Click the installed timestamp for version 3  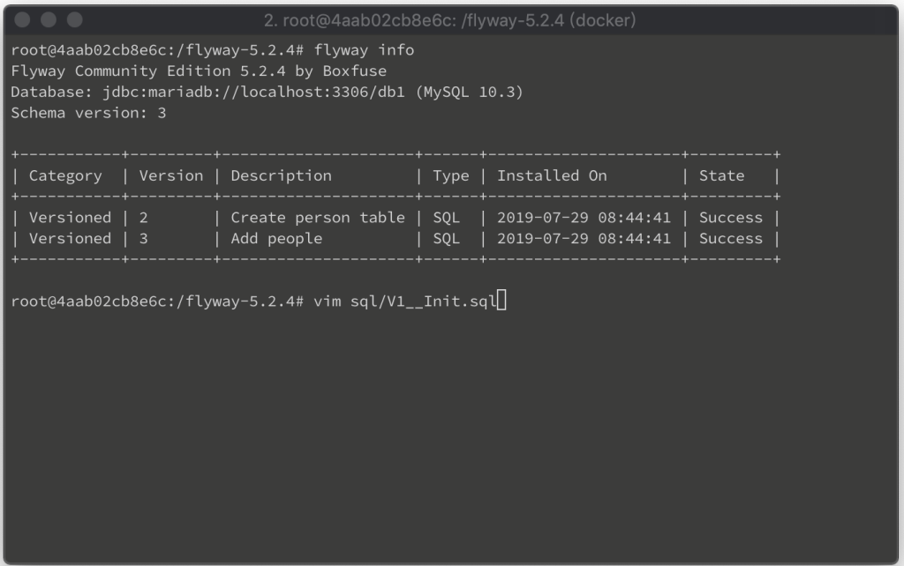pyautogui.click(x=584, y=238)
